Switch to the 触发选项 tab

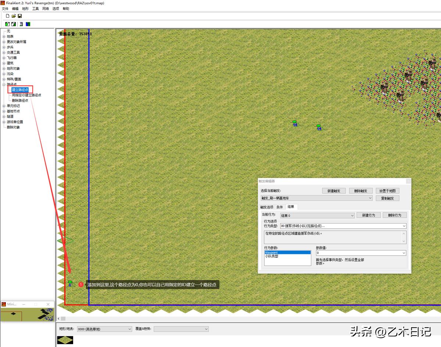click(267, 207)
